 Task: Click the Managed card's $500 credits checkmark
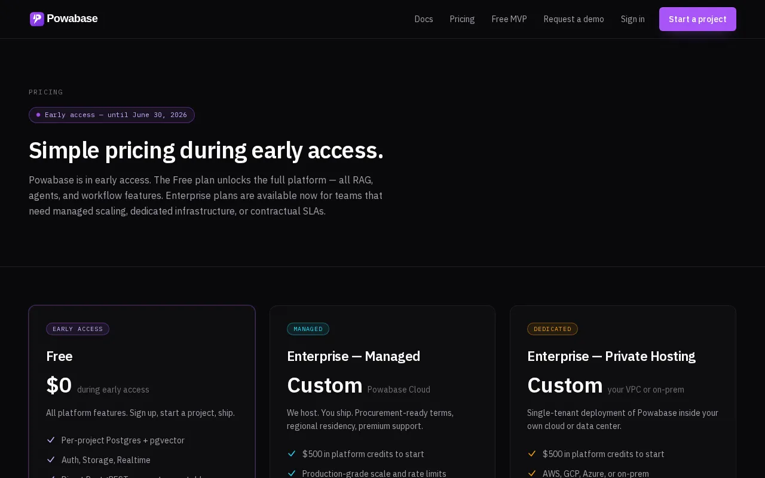(292, 454)
